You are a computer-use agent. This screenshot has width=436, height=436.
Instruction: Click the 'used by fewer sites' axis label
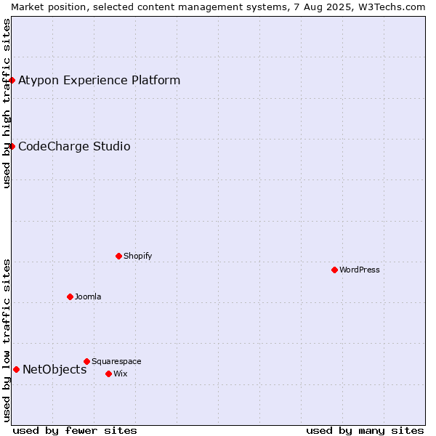click(75, 431)
